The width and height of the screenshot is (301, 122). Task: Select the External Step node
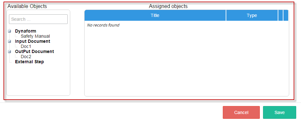[29, 62]
